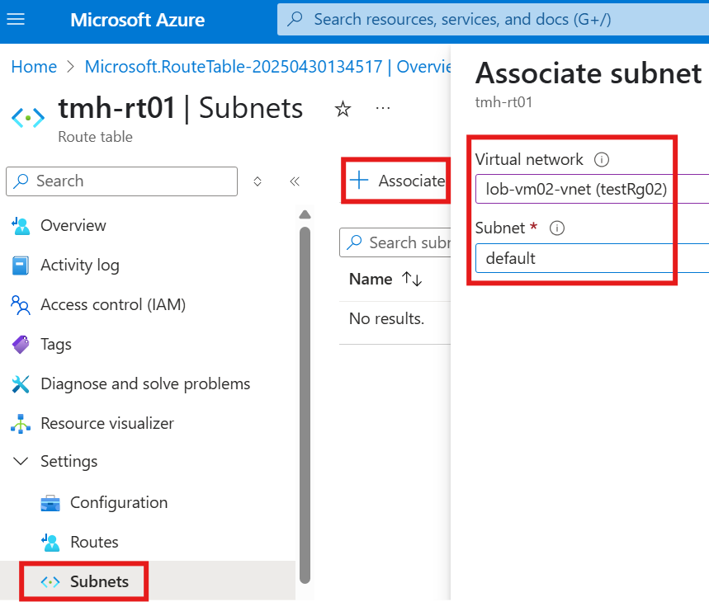Open the Virtual network dropdown
Screen dimensions: 709x602
592,189
